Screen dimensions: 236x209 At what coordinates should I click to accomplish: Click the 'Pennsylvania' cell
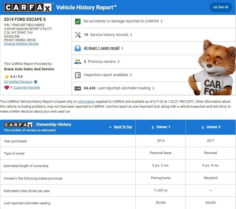(x=161, y=178)
